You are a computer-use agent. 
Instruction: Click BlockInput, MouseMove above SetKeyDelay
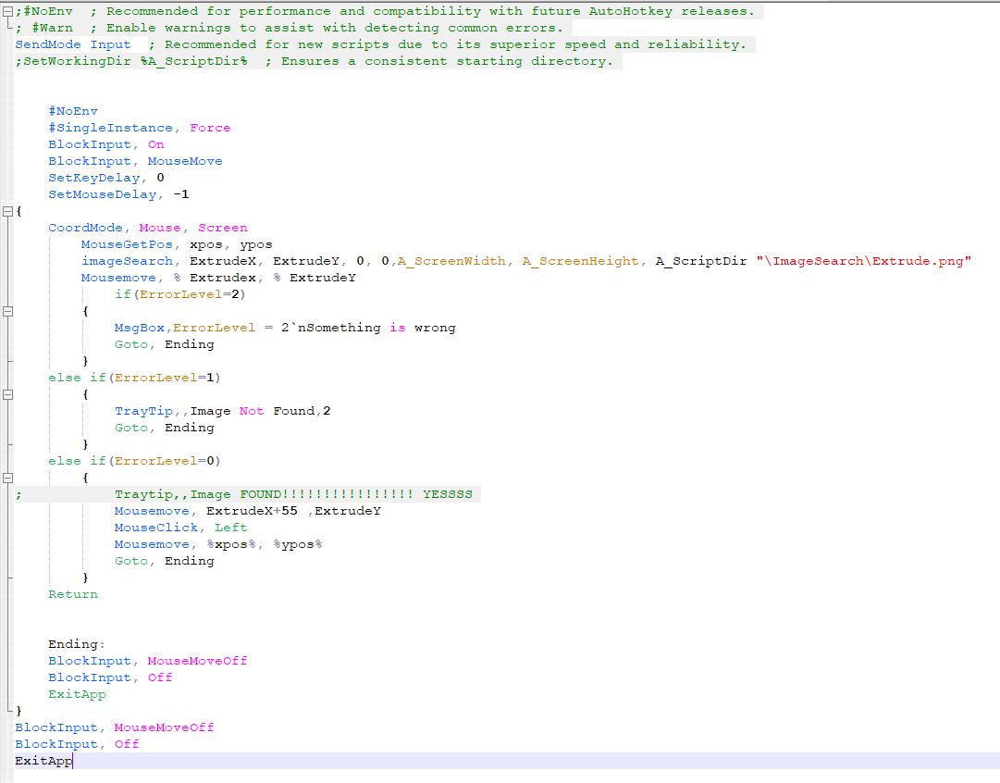click(135, 161)
